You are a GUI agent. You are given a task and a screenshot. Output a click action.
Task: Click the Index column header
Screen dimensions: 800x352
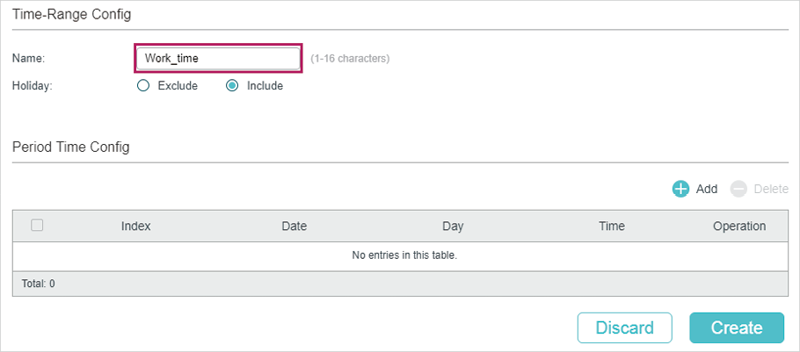point(136,226)
